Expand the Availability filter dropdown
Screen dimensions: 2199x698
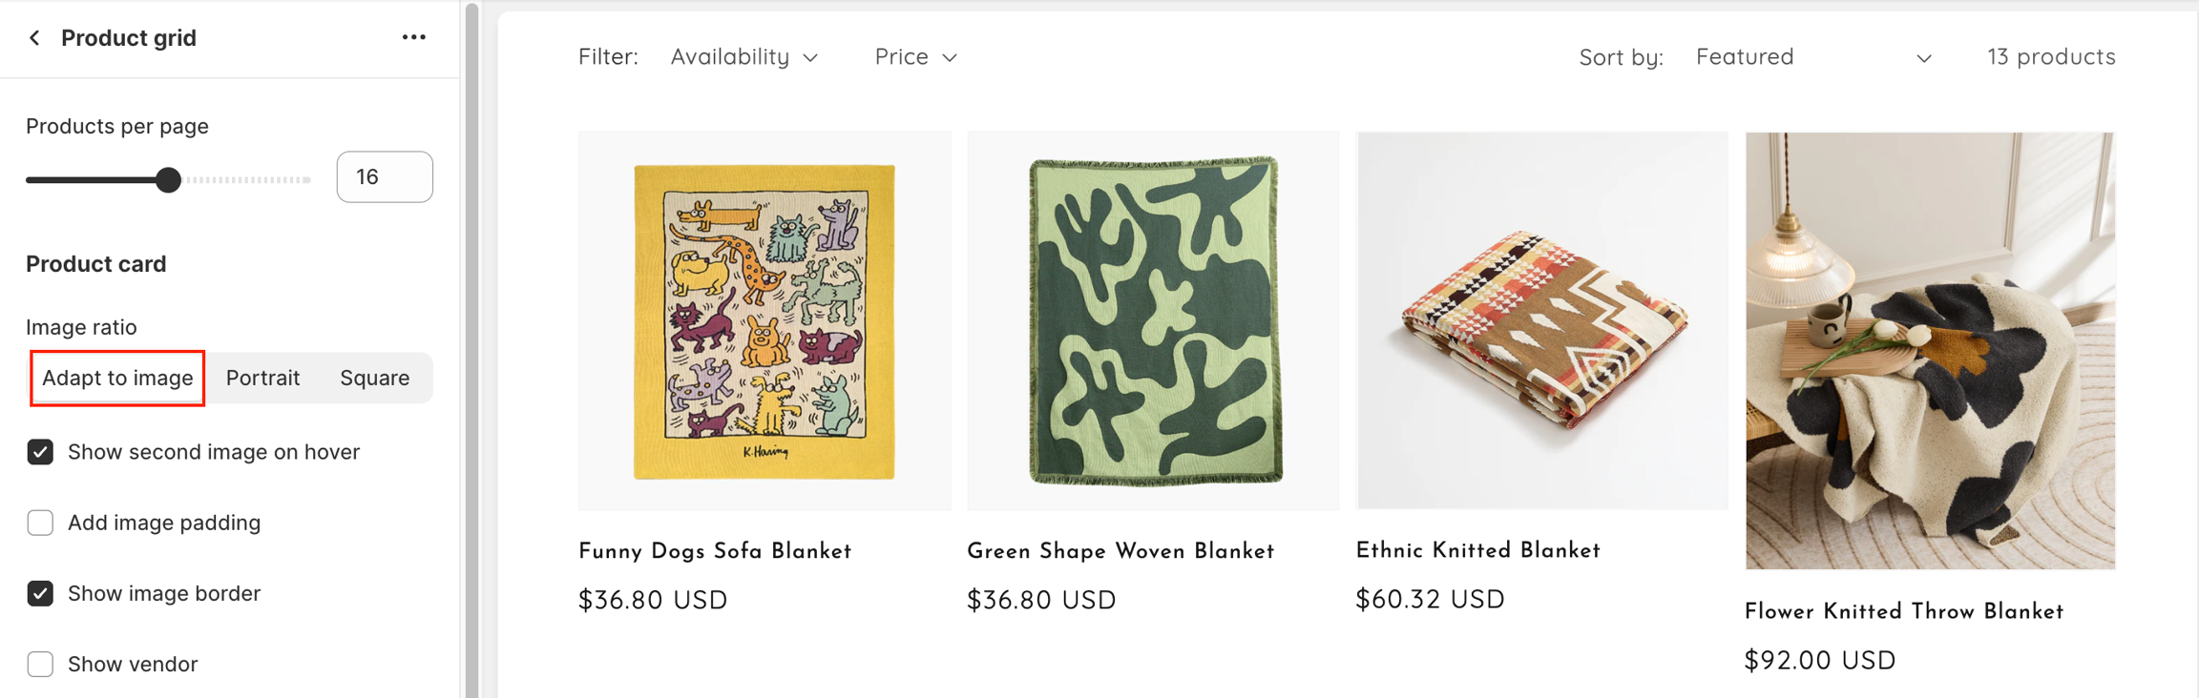[x=743, y=57]
